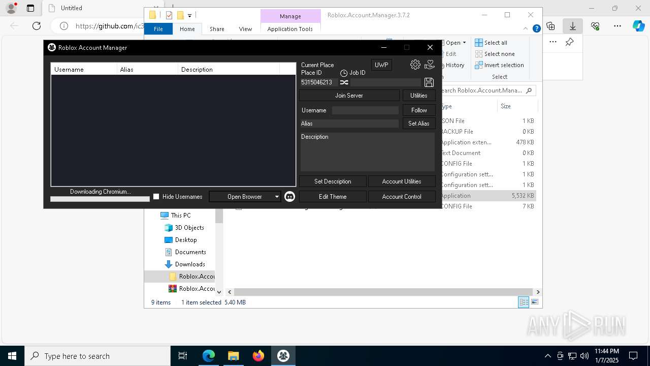Click Explorer properties quick access icon
Image resolution: width=650 pixels, height=366 pixels.
tap(169, 15)
